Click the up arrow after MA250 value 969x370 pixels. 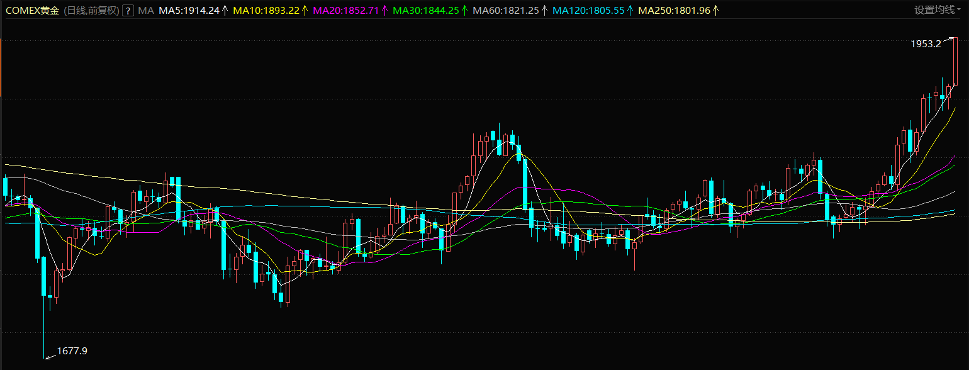(x=715, y=11)
